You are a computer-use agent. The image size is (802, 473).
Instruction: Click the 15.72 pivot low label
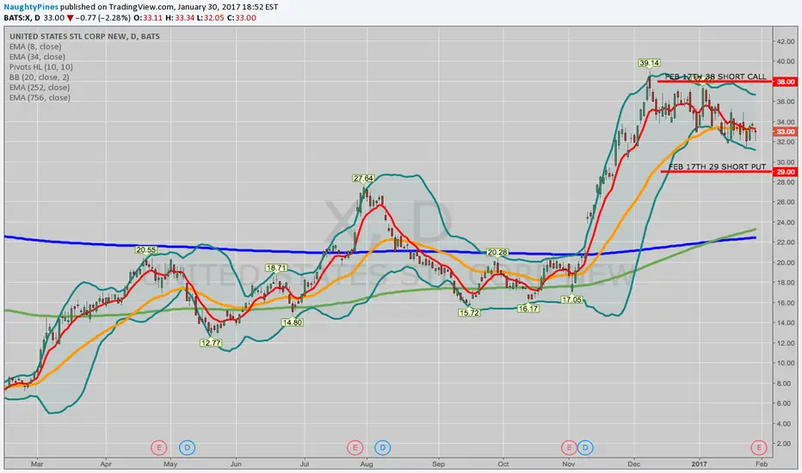click(x=470, y=312)
